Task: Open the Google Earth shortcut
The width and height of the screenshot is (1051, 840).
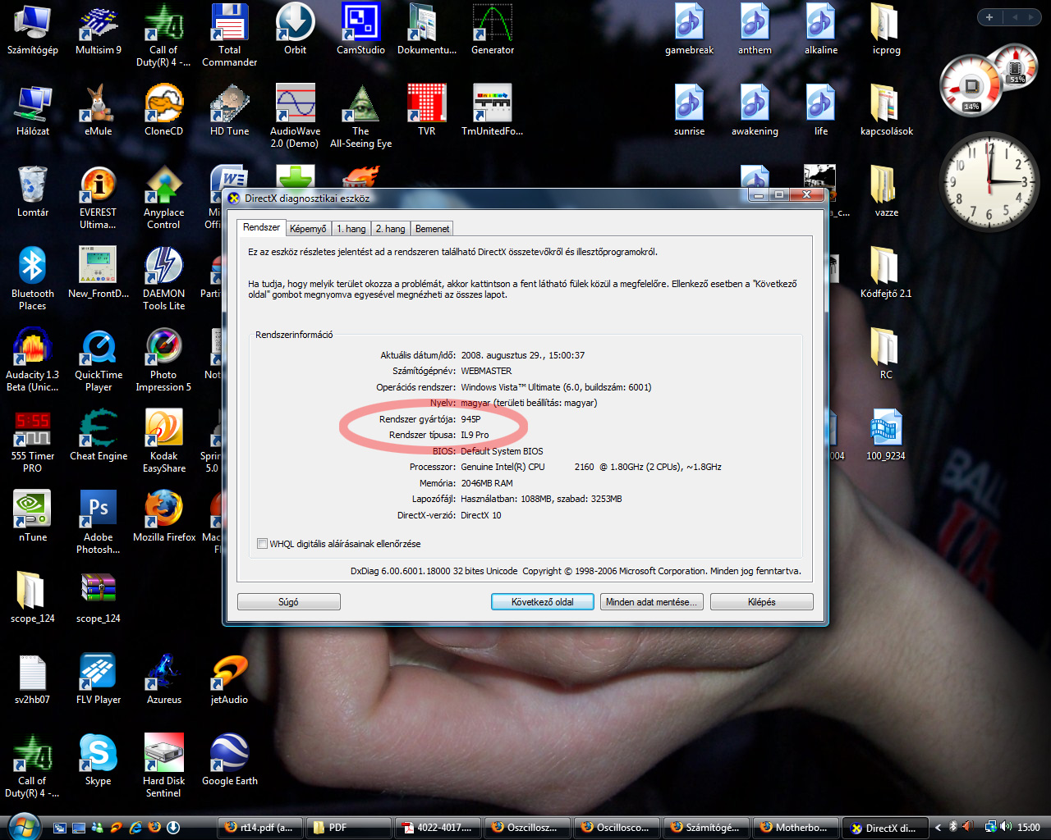Action: pos(230,760)
